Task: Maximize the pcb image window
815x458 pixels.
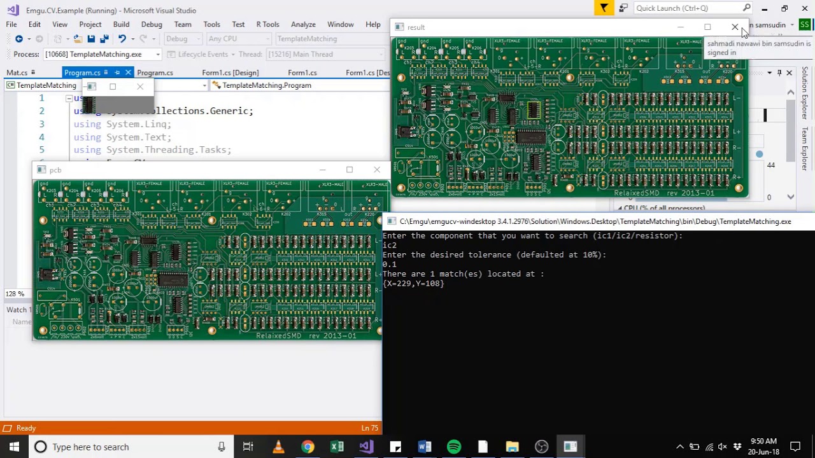Action: 350,170
